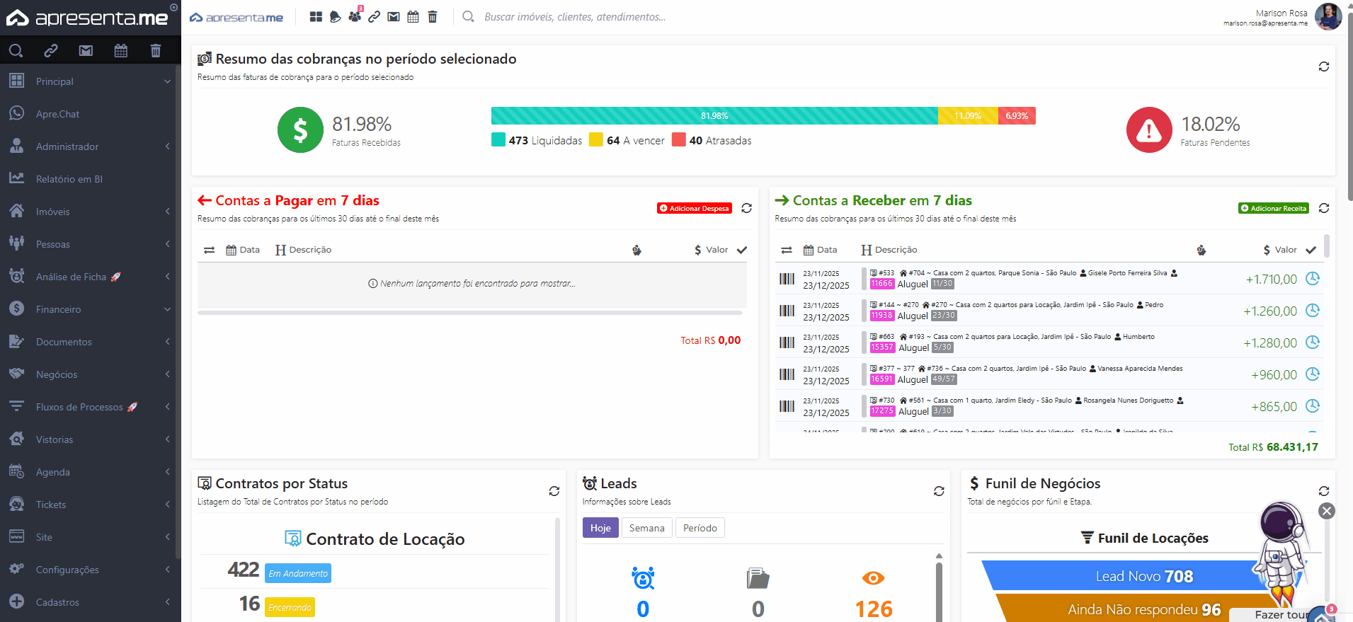Click the notifications bell icon in top toolbar
This screenshot has height=622, width=1353.
[336, 16]
